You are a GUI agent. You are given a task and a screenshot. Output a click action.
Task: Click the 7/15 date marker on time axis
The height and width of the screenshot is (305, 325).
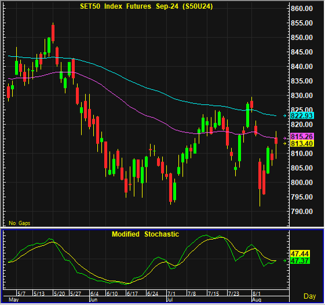pos(213,293)
